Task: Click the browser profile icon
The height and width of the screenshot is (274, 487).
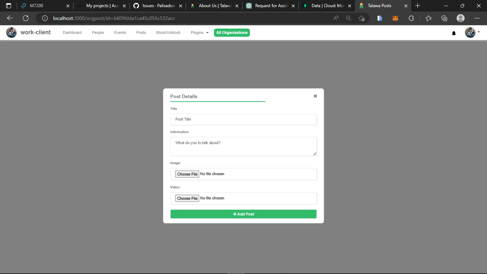Action: coord(460,18)
